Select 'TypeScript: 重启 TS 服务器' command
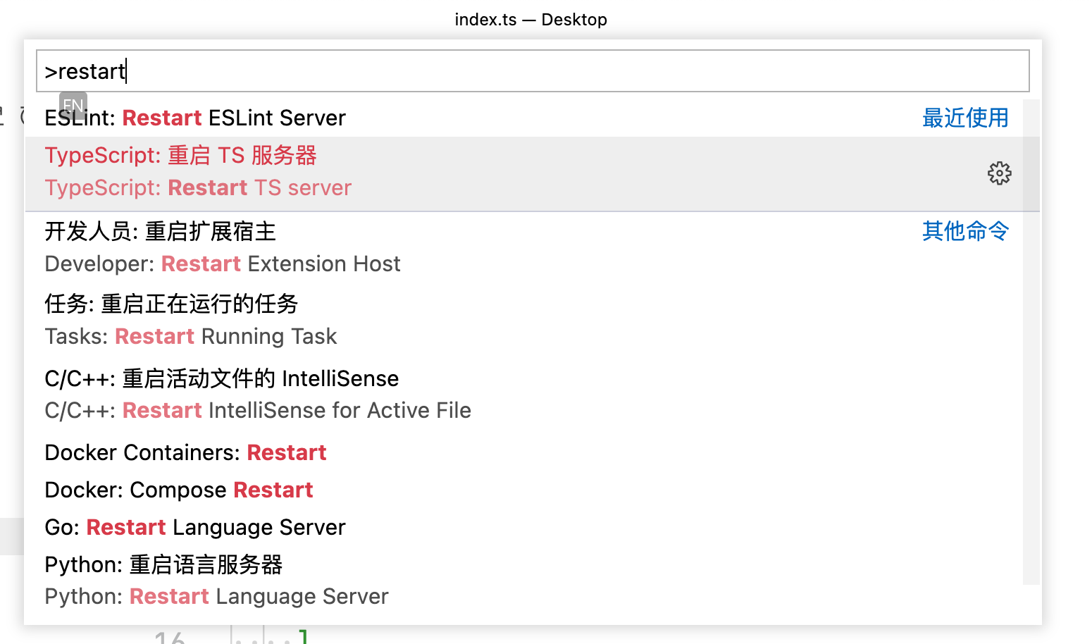 [x=180, y=155]
